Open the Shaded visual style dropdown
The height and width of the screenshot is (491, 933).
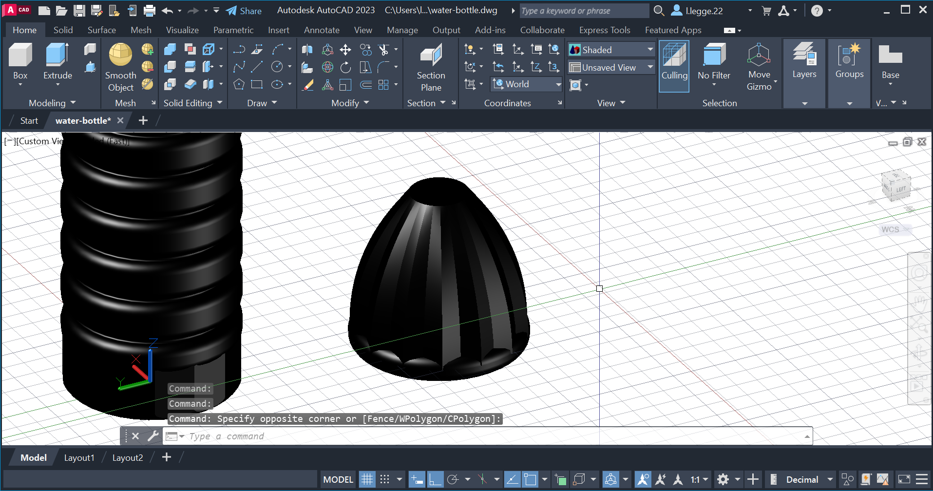tap(611, 50)
